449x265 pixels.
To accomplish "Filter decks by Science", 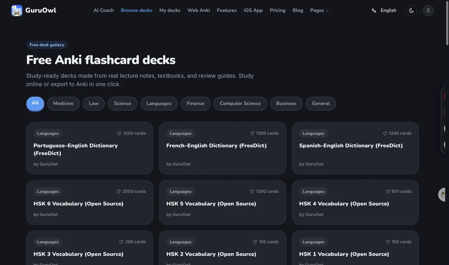I will click(122, 104).
